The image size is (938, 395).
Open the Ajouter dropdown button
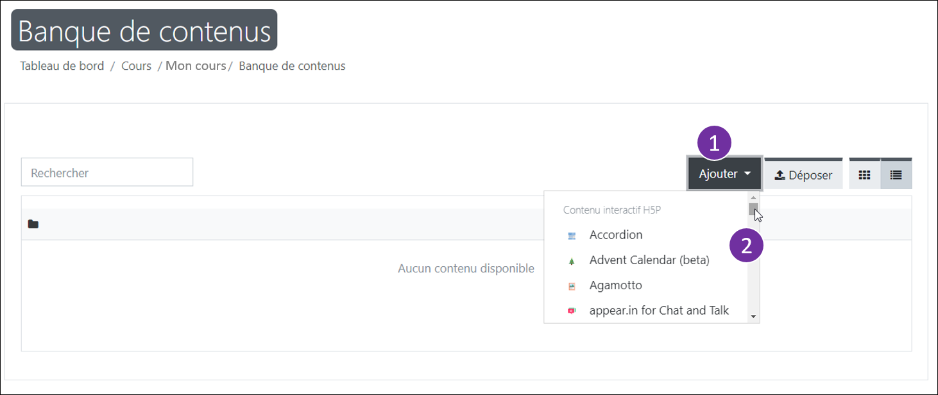pyautogui.click(x=724, y=174)
